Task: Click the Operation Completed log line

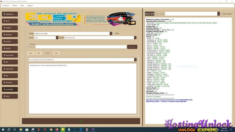Action: point(153,97)
